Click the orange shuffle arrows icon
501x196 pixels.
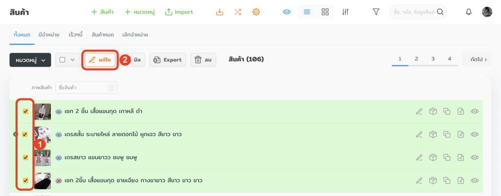tap(238, 12)
